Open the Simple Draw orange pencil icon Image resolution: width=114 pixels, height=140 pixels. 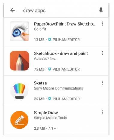(19, 120)
